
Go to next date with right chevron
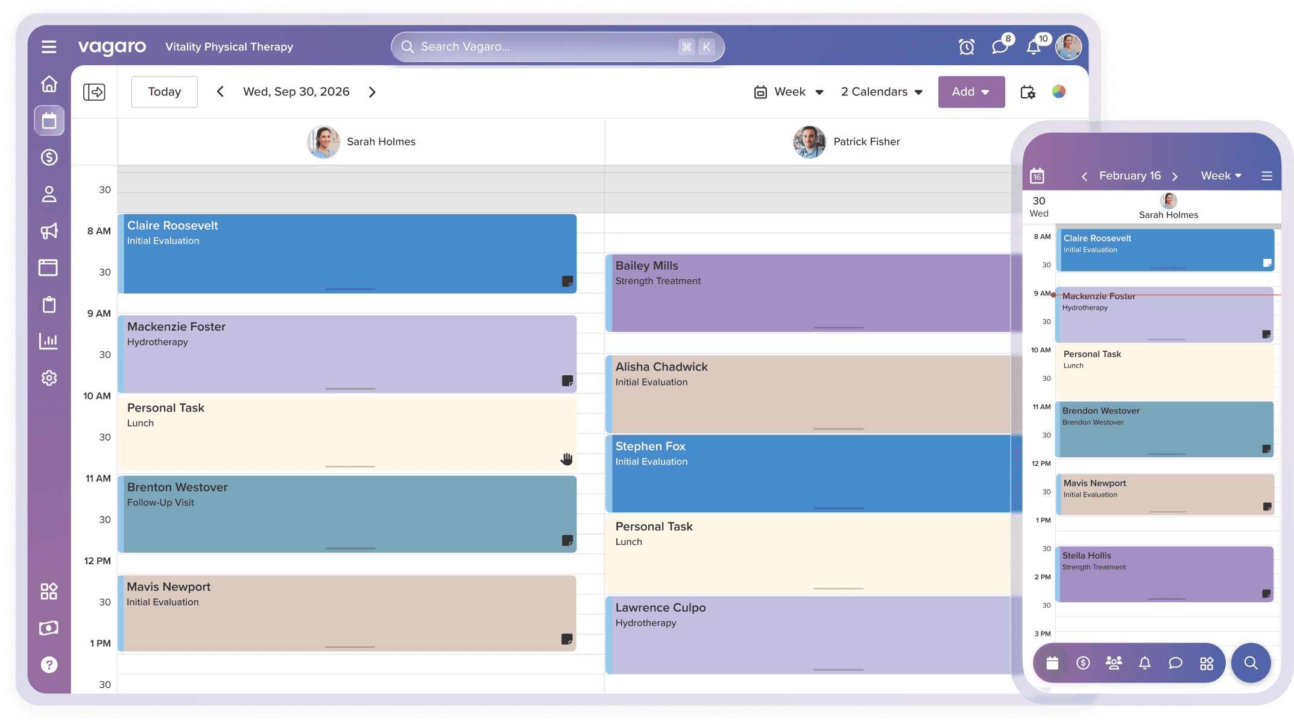pos(372,92)
